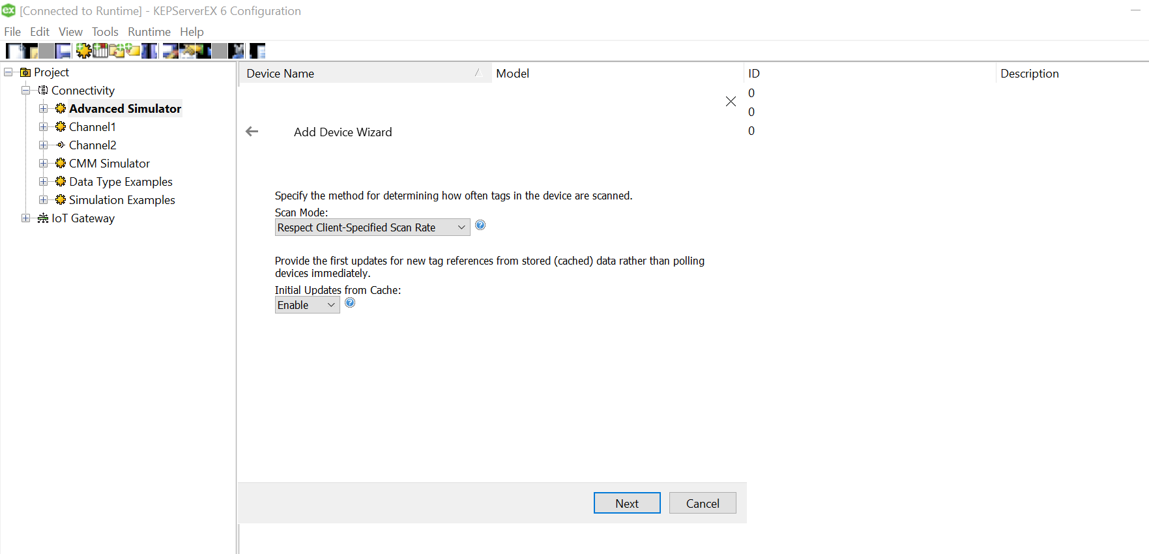This screenshot has height=554, width=1149.
Task: Close the Add Device Wizard with the X
Action: pos(731,102)
